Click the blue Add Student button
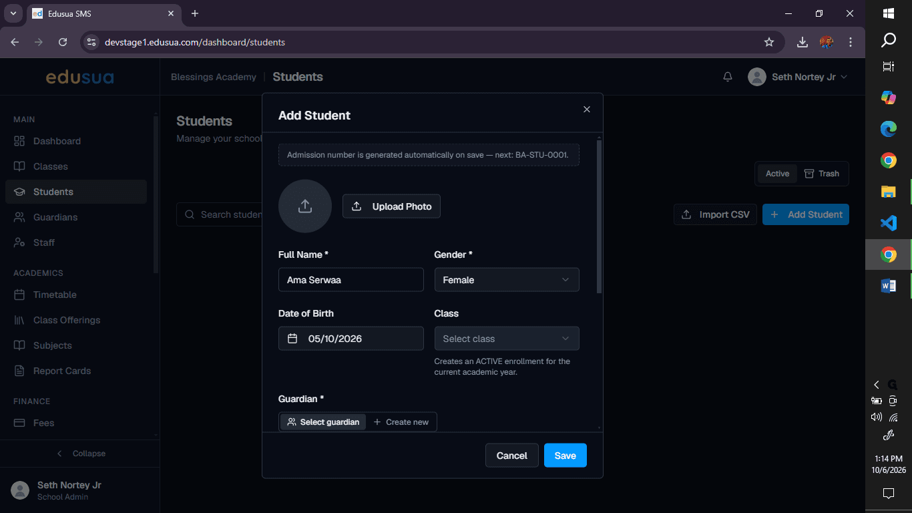The width and height of the screenshot is (912, 513). pyautogui.click(x=806, y=214)
